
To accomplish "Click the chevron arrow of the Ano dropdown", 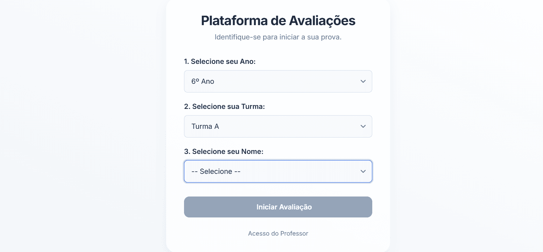I will point(363,81).
